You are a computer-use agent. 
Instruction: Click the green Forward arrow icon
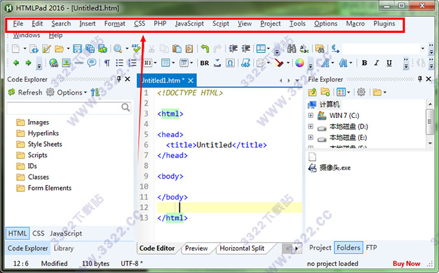28,63
